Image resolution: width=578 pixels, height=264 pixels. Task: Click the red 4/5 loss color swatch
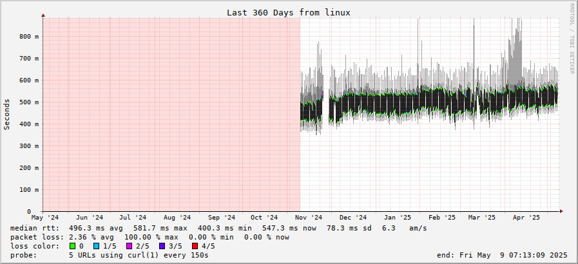(195, 246)
